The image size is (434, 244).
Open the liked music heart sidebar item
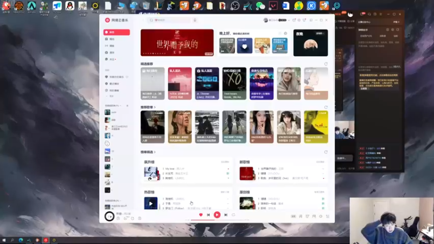114,77
